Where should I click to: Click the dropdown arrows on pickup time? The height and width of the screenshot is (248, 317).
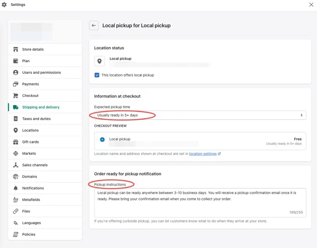point(301,115)
